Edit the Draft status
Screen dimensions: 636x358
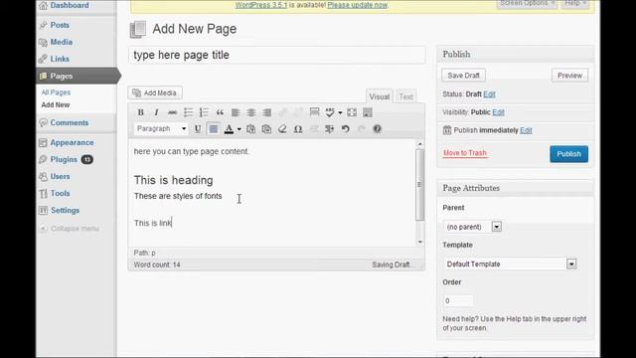click(489, 94)
